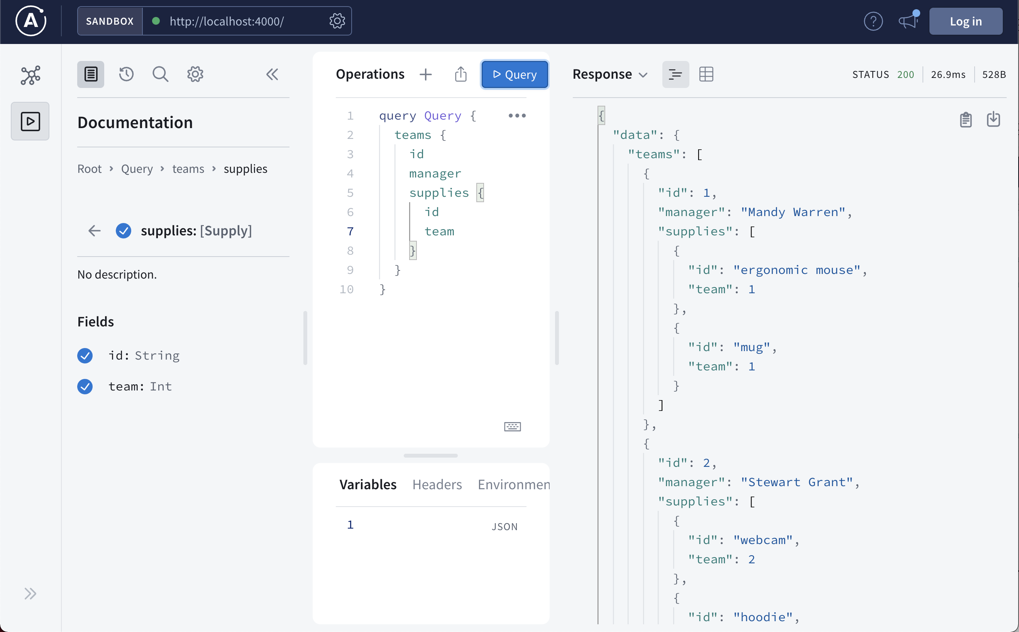The width and height of the screenshot is (1019, 632).
Task: Open the keyboard shortcuts icon in editor
Action: point(512,426)
